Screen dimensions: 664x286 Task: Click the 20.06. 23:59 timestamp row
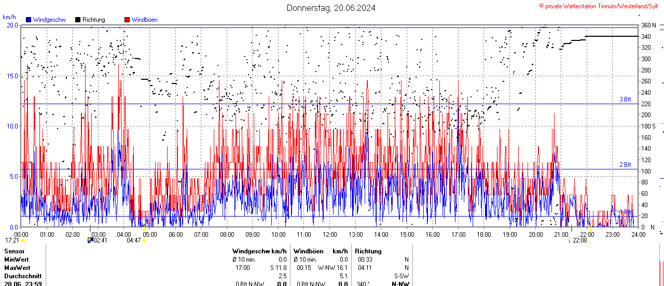click(x=23, y=283)
